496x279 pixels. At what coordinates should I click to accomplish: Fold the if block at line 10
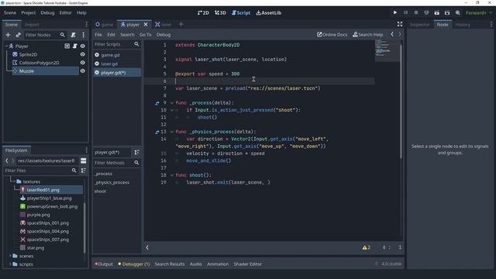(x=172, y=110)
